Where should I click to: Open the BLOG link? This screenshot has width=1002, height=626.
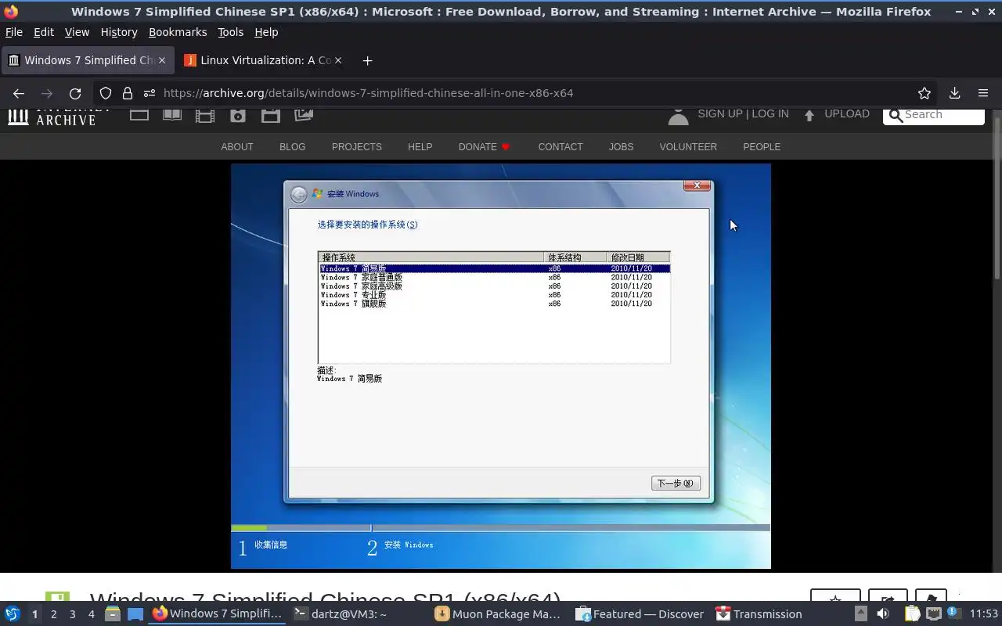click(x=293, y=147)
